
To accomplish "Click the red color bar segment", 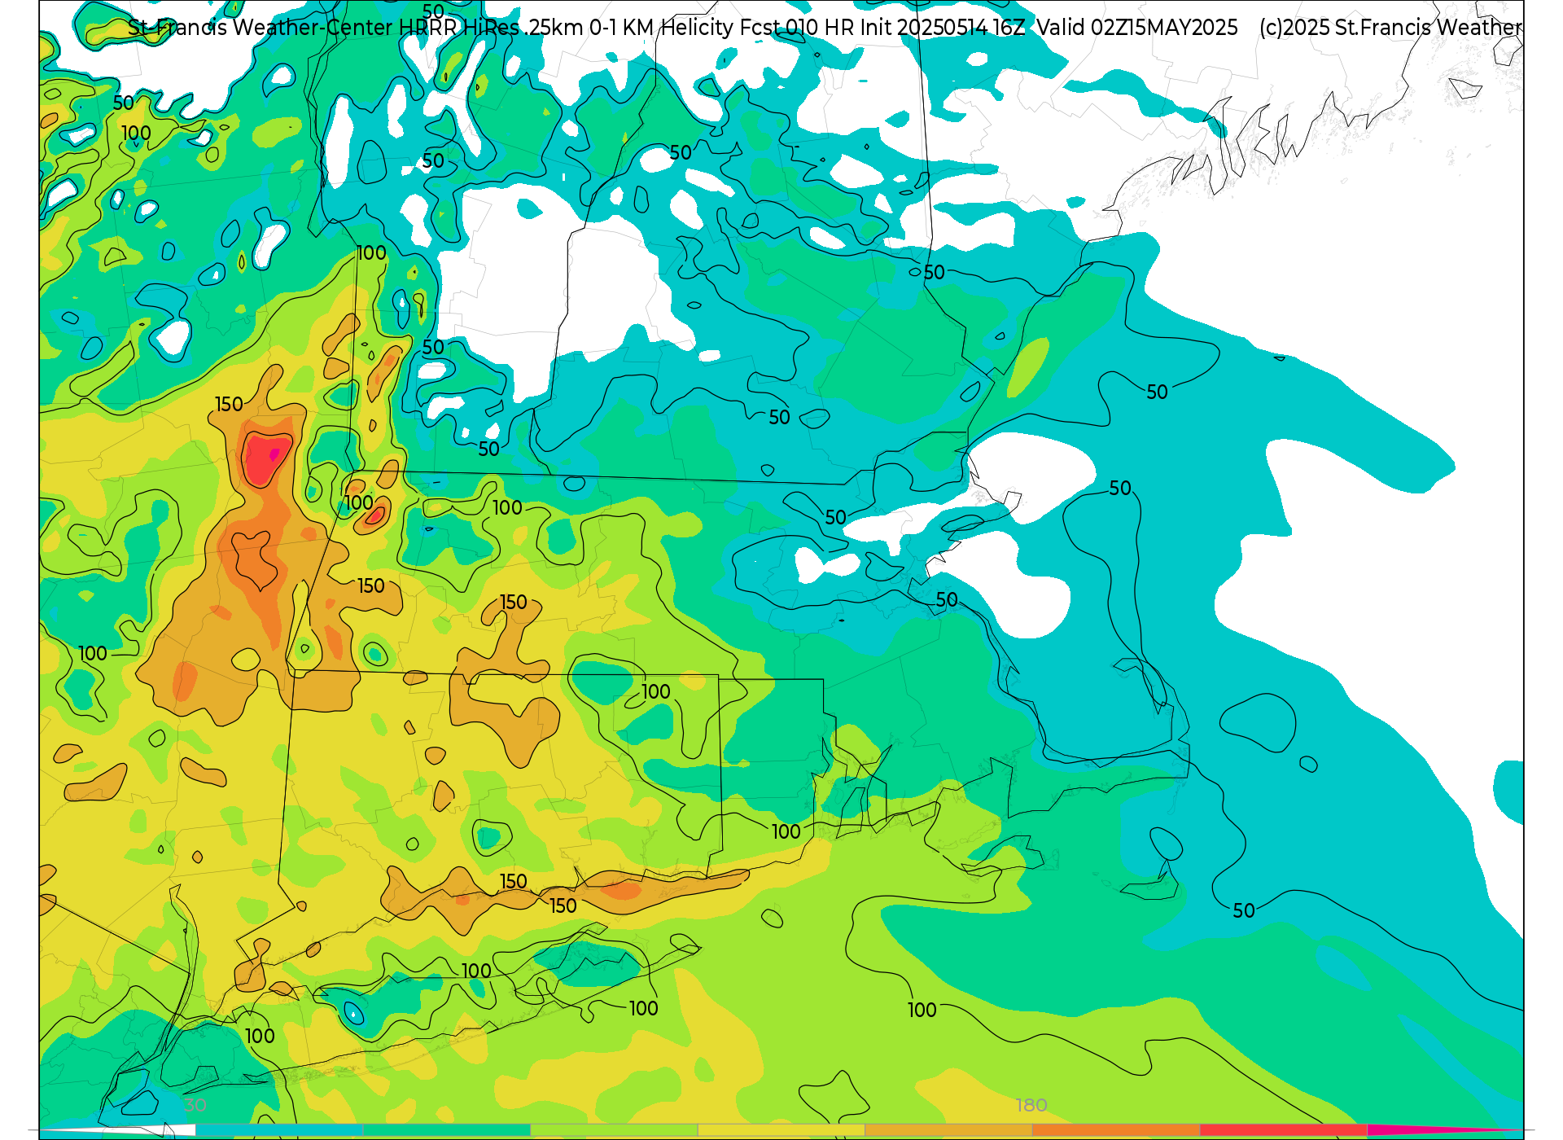I will tap(1283, 1130).
